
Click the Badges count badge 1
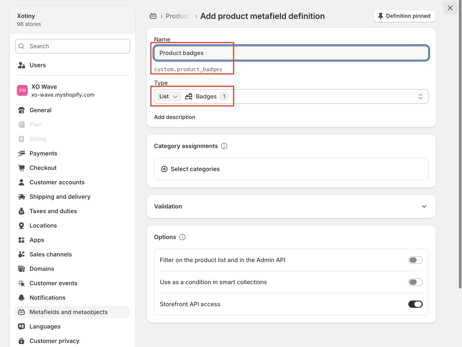pyautogui.click(x=224, y=96)
